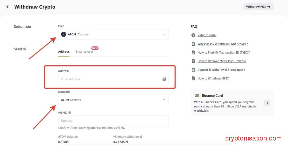Click document icon beside BEP-20 Tokens link

tap(193, 61)
